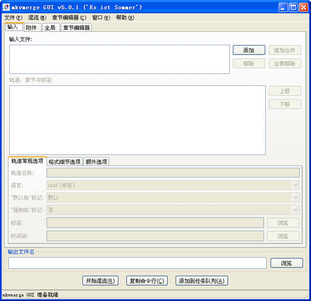This screenshot has width=311, height=301.
Task: Maximize the mkvmerge GUI window
Action: click(x=293, y=8)
